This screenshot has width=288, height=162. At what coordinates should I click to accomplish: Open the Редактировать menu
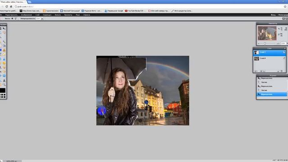click(11, 15)
